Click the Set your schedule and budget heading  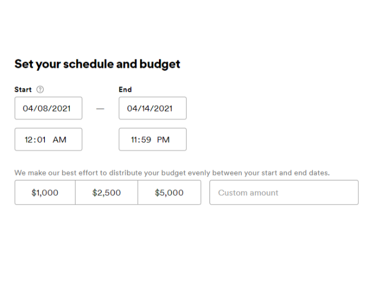click(x=97, y=64)
